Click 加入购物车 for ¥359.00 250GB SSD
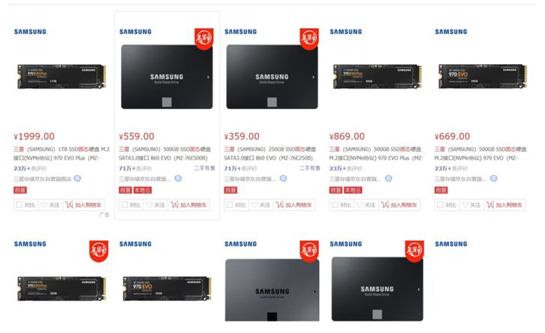Screen dimensions: 545x333 tap(294, 205)
